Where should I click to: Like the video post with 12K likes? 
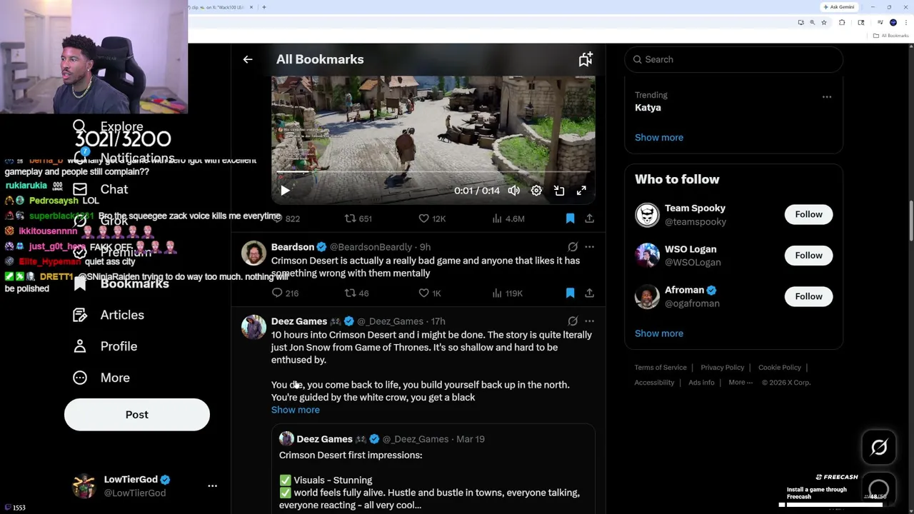431,218
